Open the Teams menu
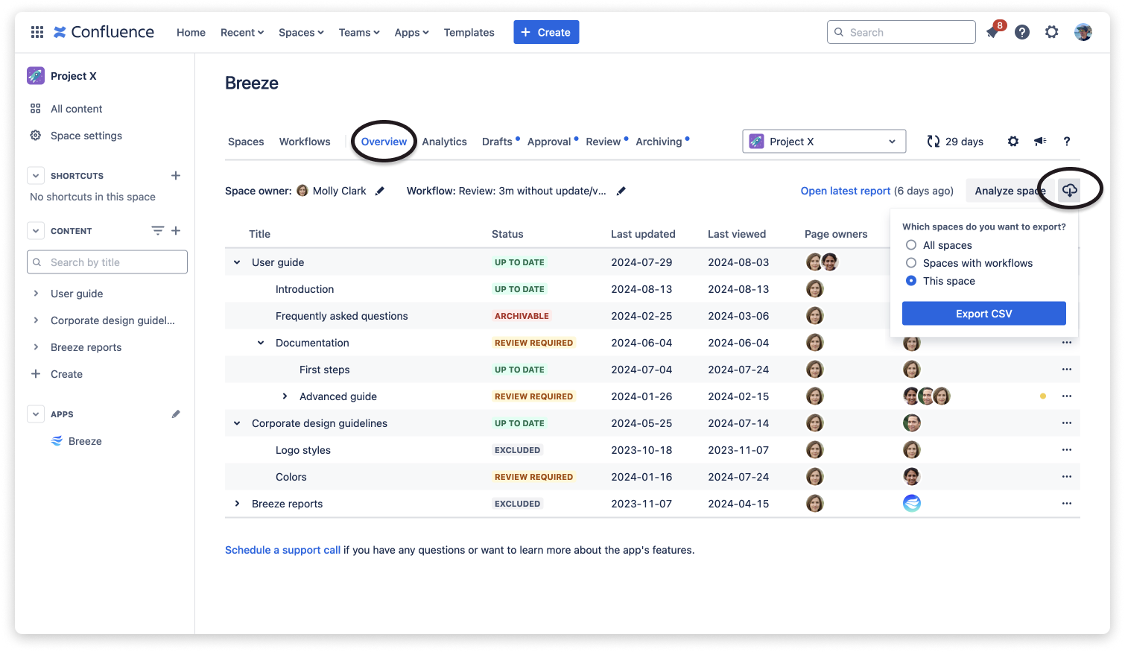Screen dimensions: 1125x652 (359, 32)
